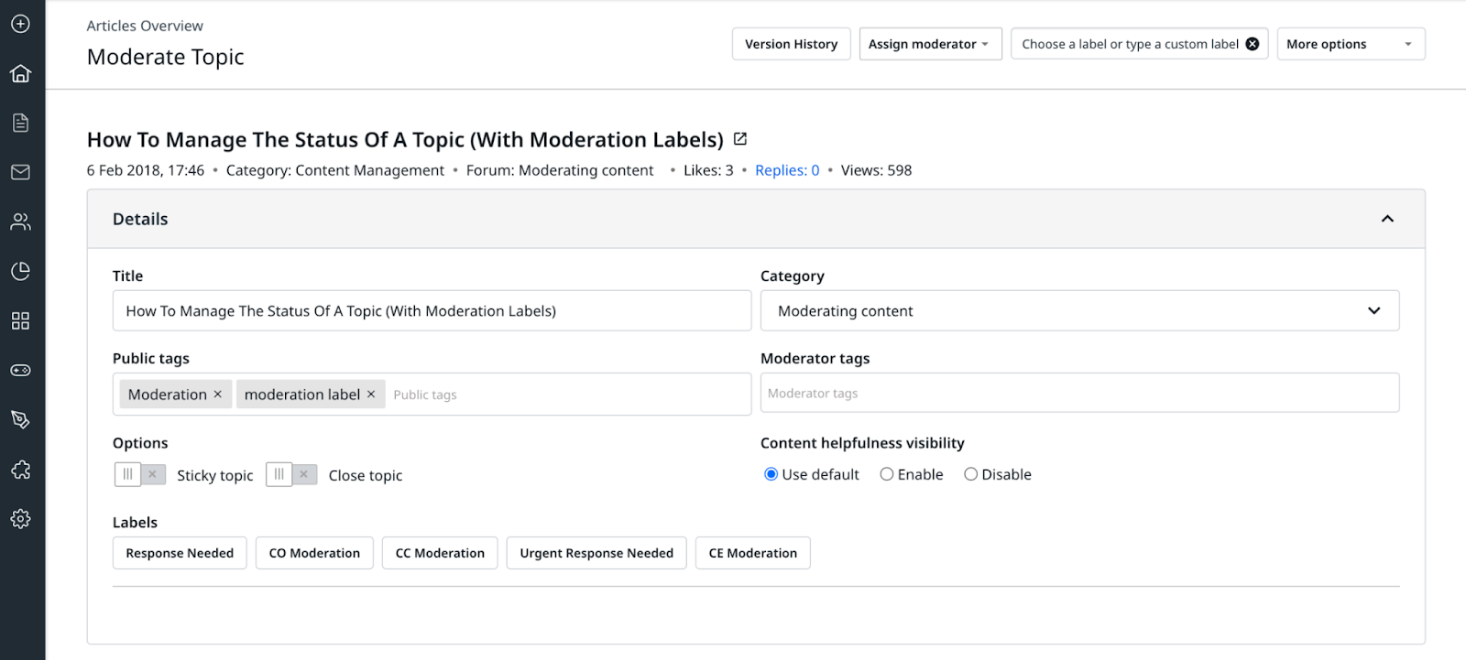Apply the Urgent Response Needed label
Screen dimensions: 1466x660
point(596,553)
